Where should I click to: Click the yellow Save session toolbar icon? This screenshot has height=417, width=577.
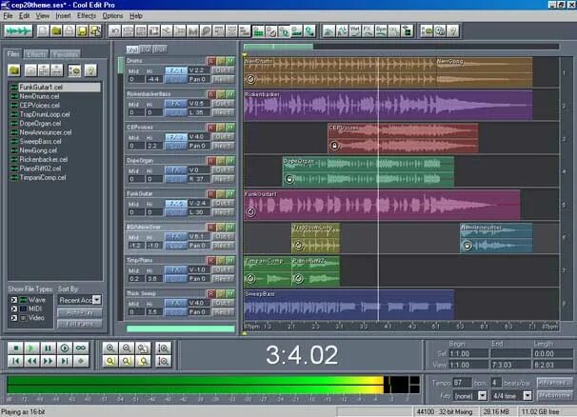[82, 30]
